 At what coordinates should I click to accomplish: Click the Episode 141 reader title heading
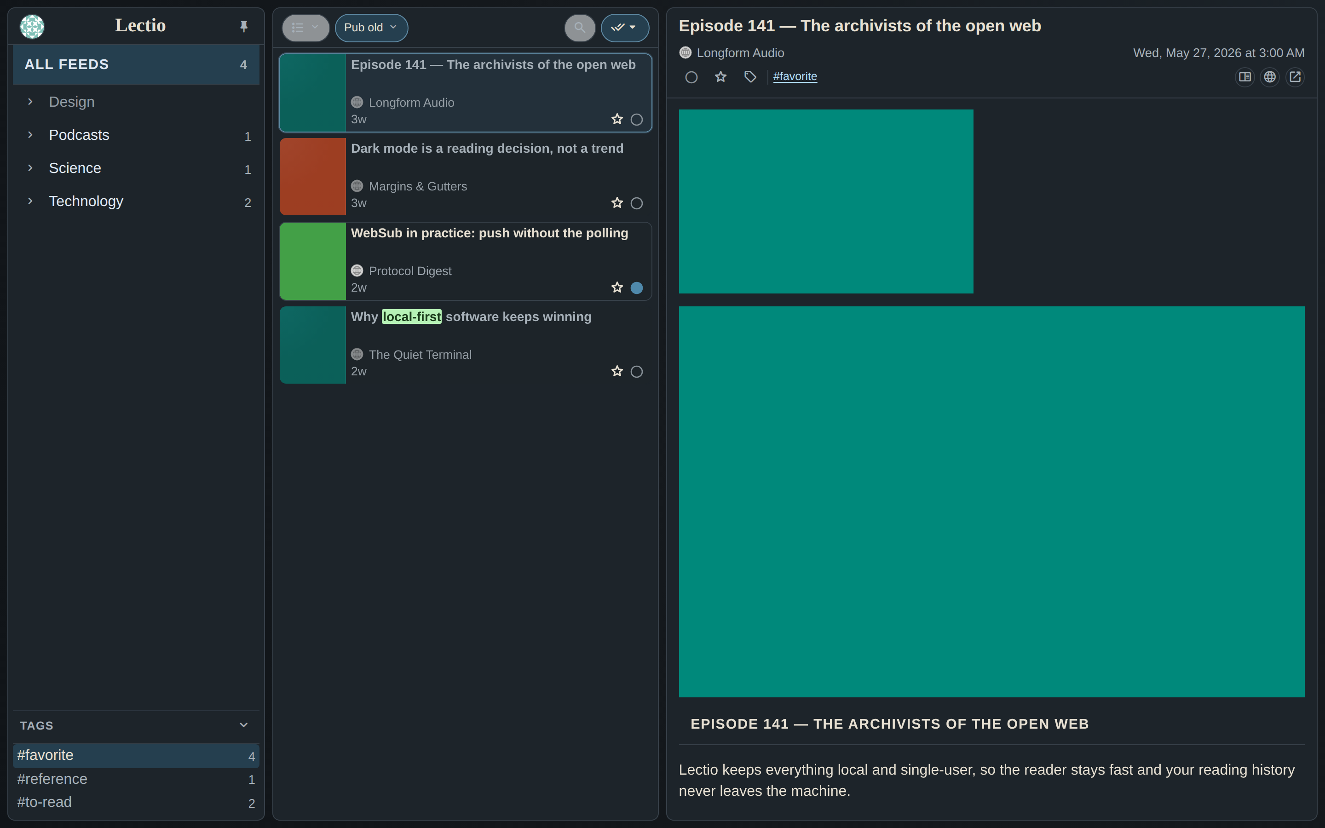click(x=859, y=26)
